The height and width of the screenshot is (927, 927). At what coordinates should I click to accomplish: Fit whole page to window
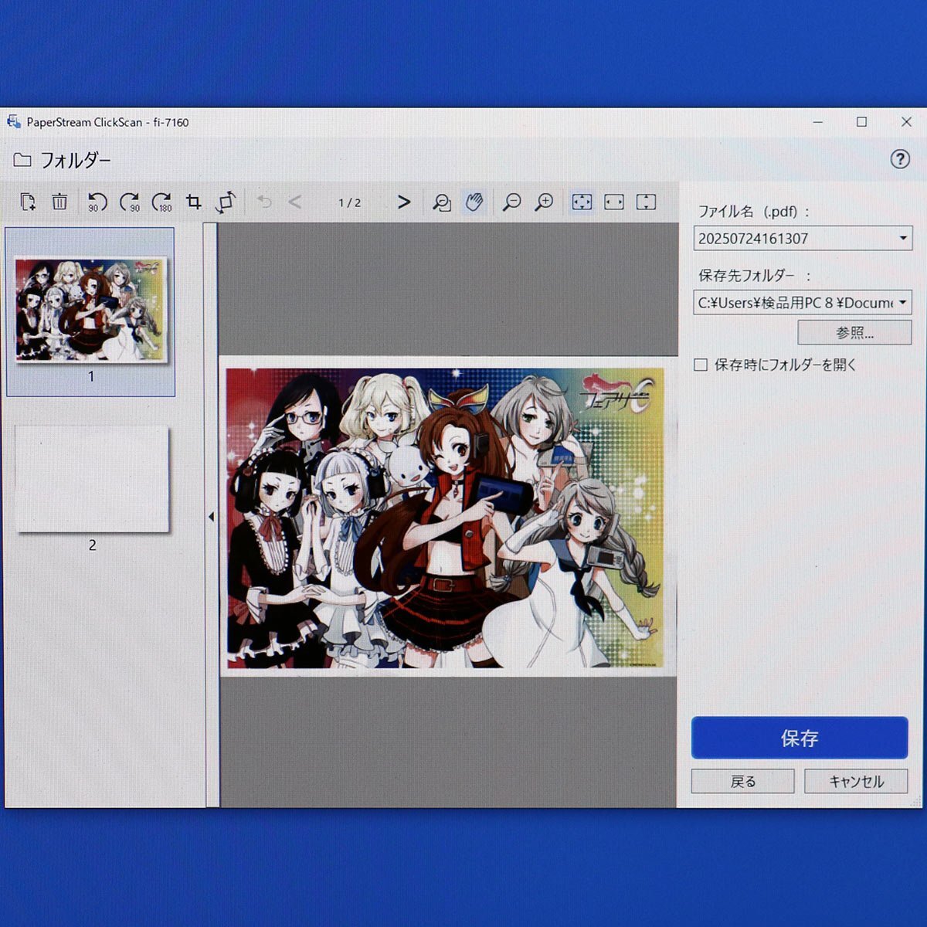coord(582,202)
